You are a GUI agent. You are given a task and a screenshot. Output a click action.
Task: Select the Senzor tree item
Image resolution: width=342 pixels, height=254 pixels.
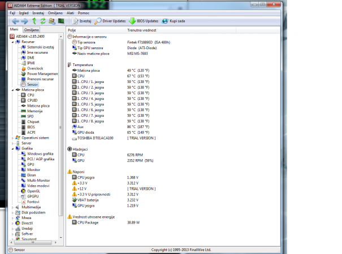(x=29, y=85)
